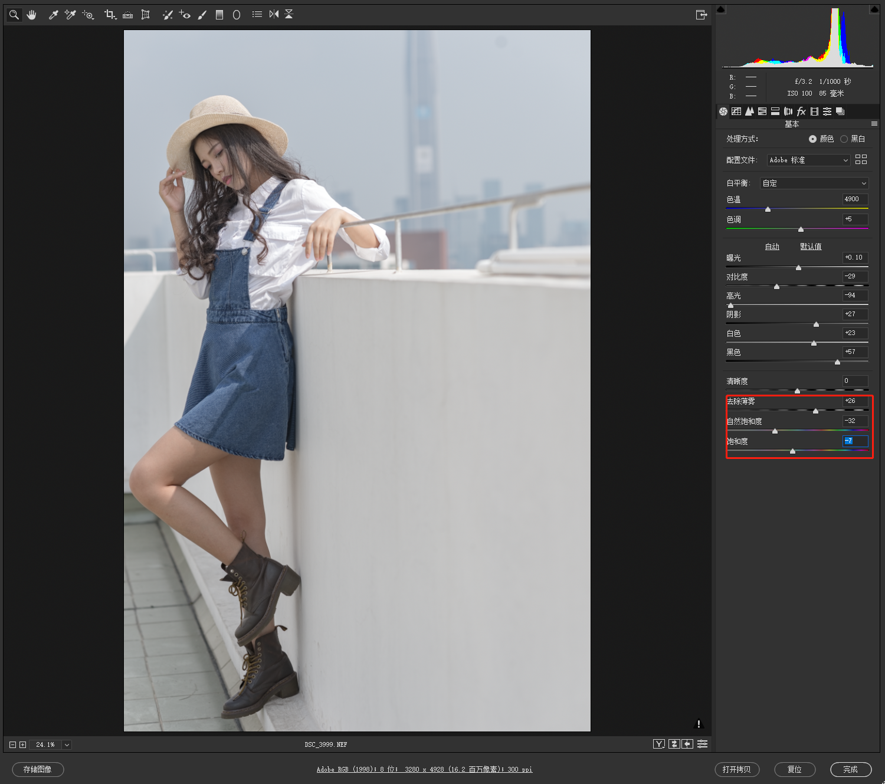885x784 pixels.
Task: Select the White Balance eyedropper tool
Action: tap(53, 15)
